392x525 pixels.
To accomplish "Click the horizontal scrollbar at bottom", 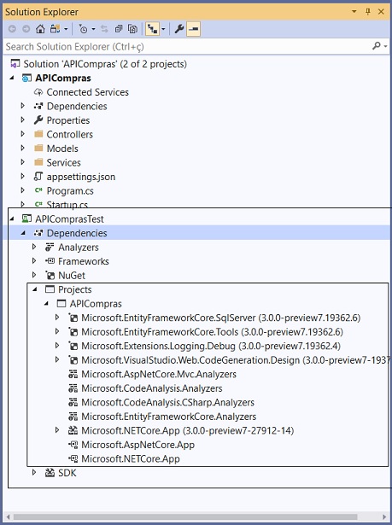I will click(x=185, y=517).
